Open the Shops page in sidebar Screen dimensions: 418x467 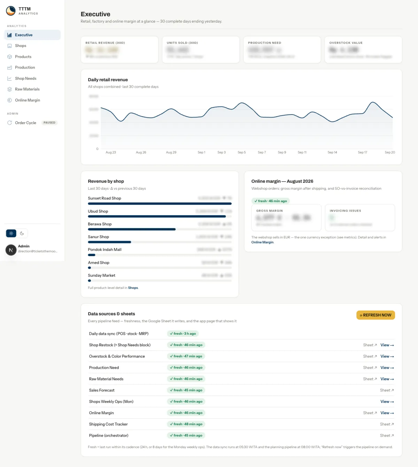click(32, 46)
